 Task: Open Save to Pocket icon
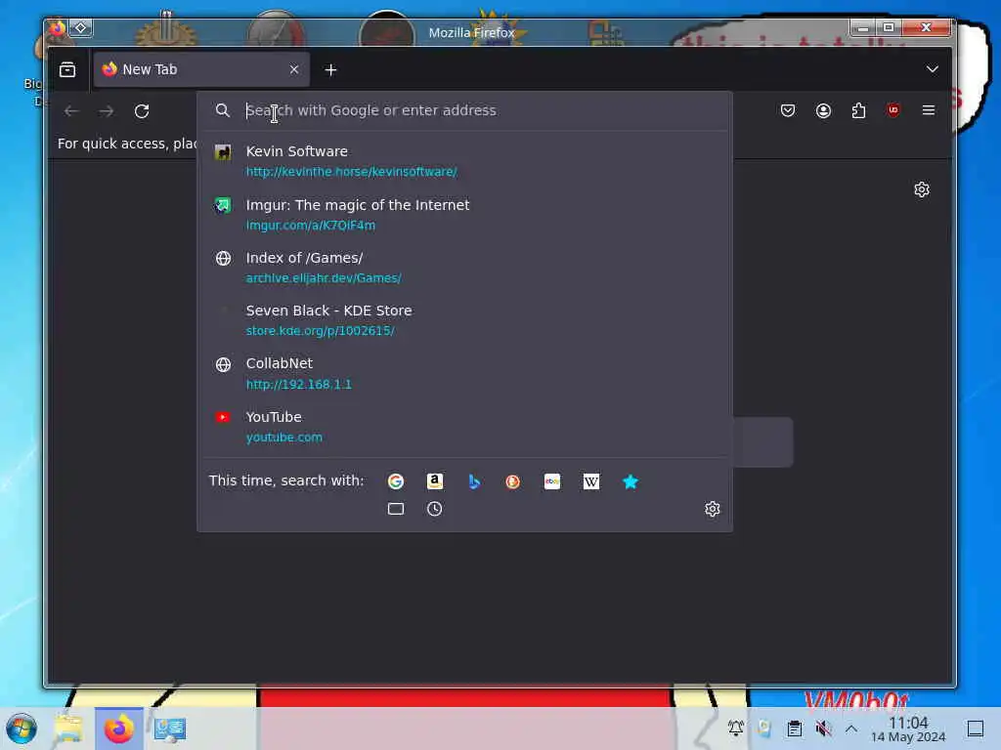[x=788, y=111]
